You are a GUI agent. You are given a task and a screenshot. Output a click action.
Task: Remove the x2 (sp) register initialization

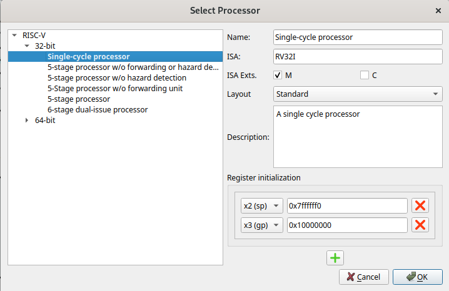tap(420, 205)
